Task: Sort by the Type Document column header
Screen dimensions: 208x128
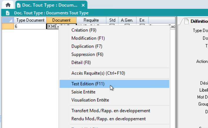Action: [30, 20]
